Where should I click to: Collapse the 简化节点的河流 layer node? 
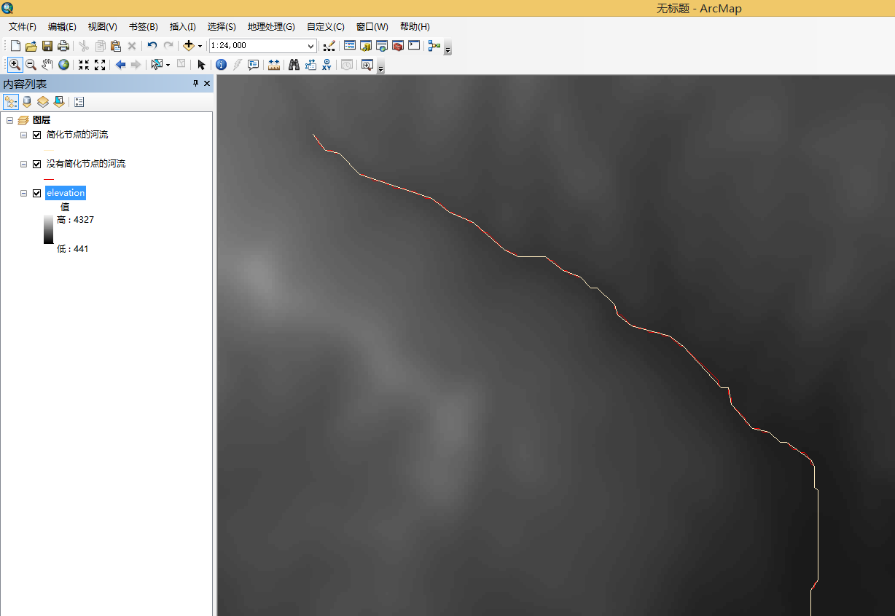(23, 135)
